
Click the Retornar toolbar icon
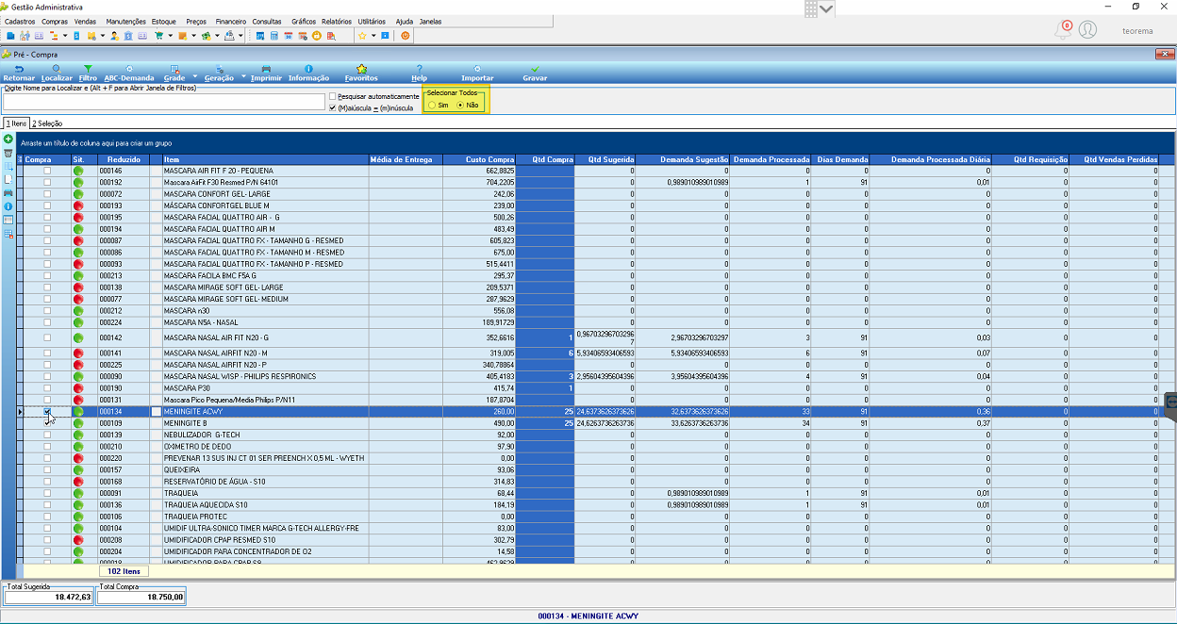point(19,74)
